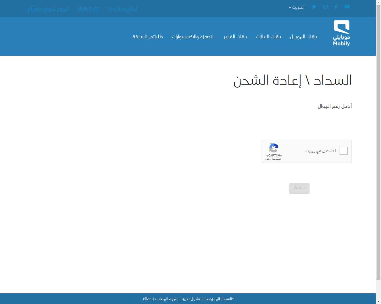Open the باقات الموبايل menu

(x=303, y=37)
